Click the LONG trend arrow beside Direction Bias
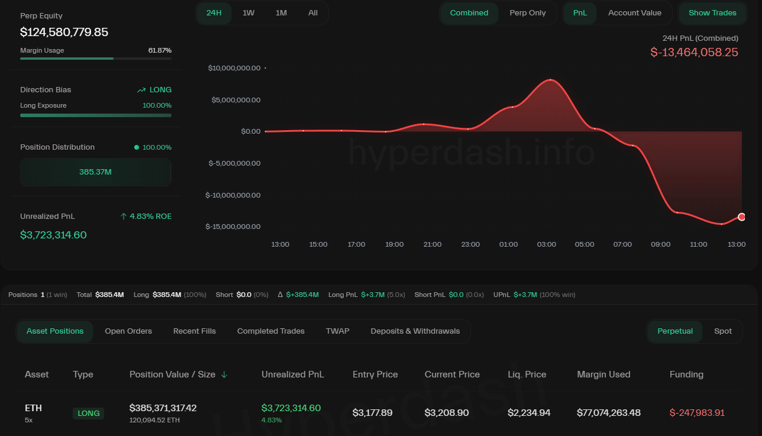This screenshot has height=436, width=762. pyautogui.click(x=141, y=89)
